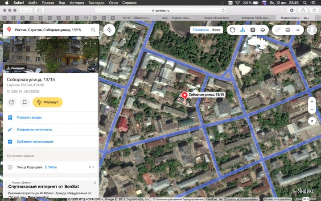Viewport: 321px width, 201px height.
Task: Open the Панорама street preview thumbnail
Action: [51, 55]
